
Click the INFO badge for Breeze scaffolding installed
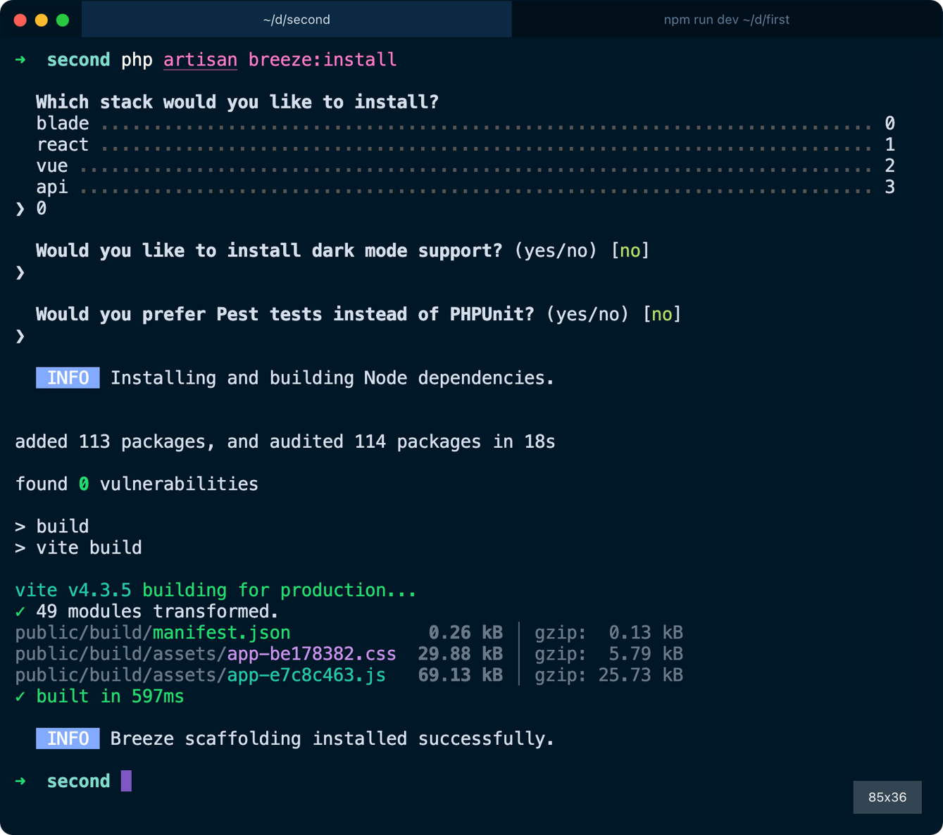pyautogui.click(x=68, y=739)
